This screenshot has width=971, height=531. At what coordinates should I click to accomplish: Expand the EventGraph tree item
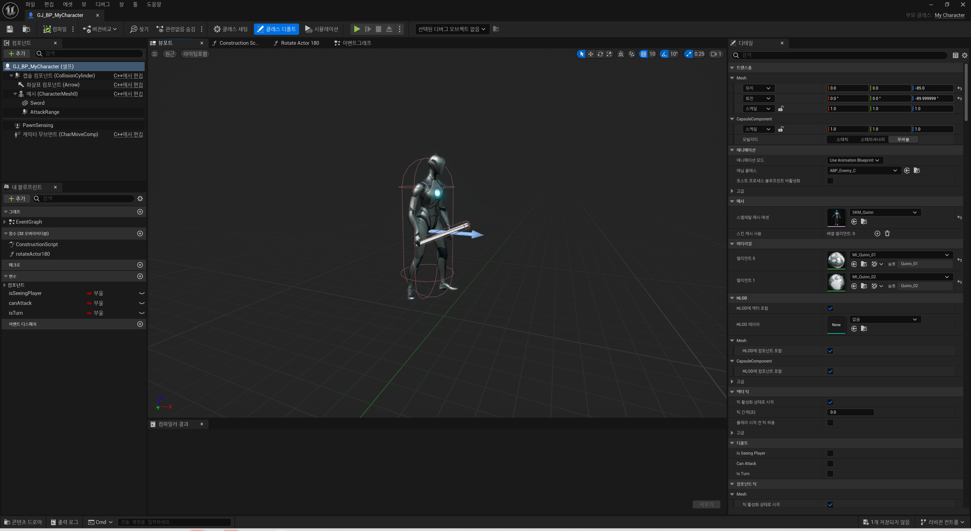(5, 222)
